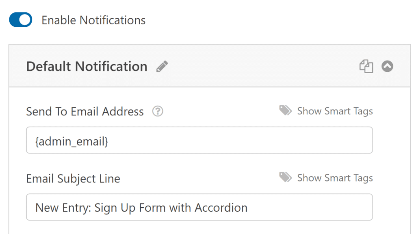
Task: Select the Enable Notifications label
Action: click(x=93, y=19)
